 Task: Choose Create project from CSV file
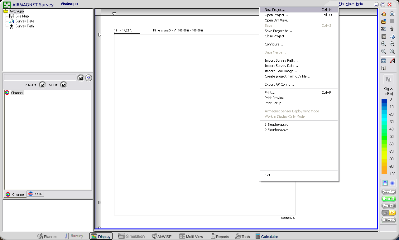[x=299, y=76]
